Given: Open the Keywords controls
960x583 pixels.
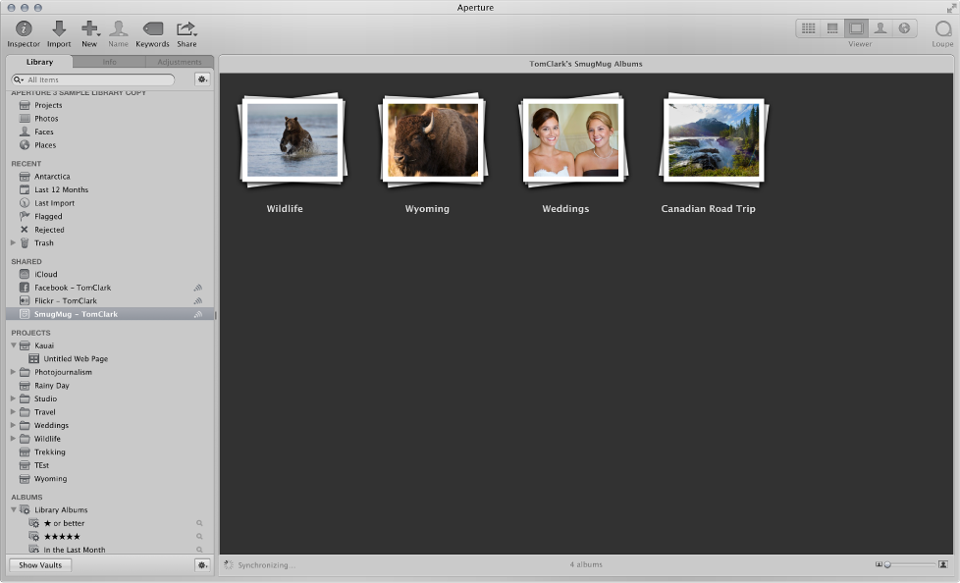Looking at the screenshot, I should pos(153,29).
